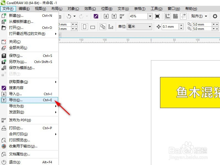This screenshot has width=220, height=165.
Task: Open the 效果 menu
Action: click(90, 9)
